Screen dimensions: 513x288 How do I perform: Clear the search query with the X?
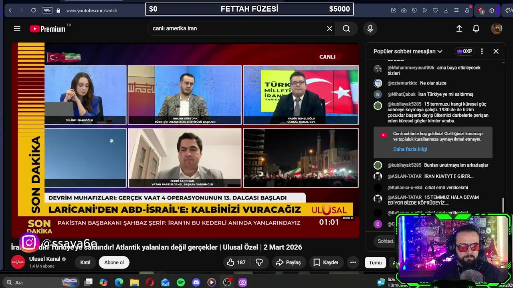pyautogui.click(x=329, y=28)
